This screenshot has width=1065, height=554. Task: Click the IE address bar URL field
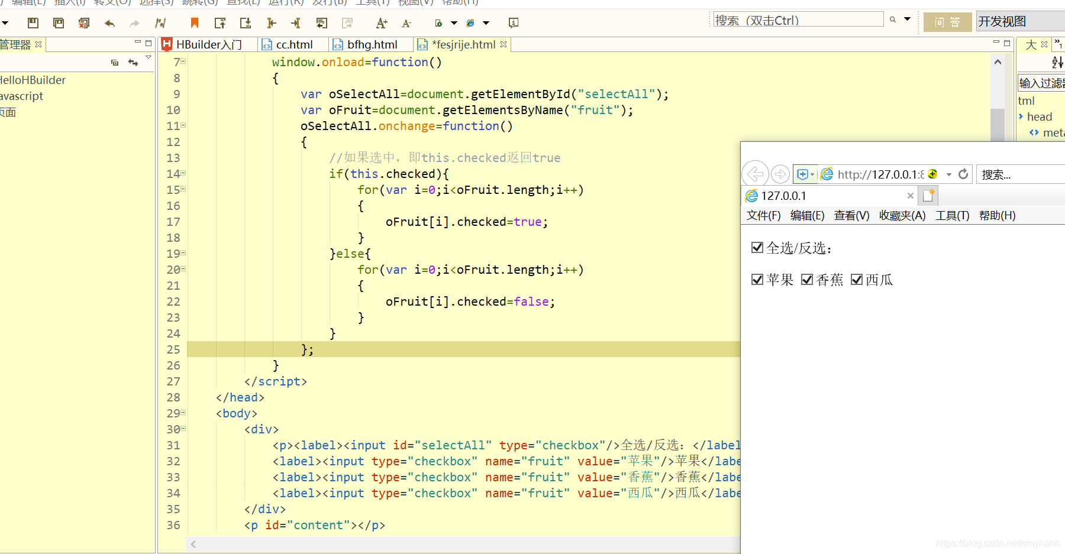(x=880, y=174)
